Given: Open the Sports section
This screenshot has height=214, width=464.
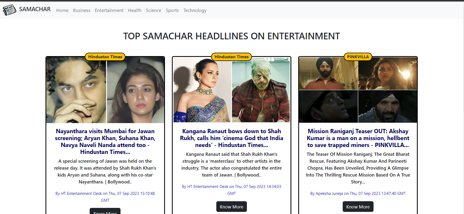Looking at the screenshot, I should [172, 10].
